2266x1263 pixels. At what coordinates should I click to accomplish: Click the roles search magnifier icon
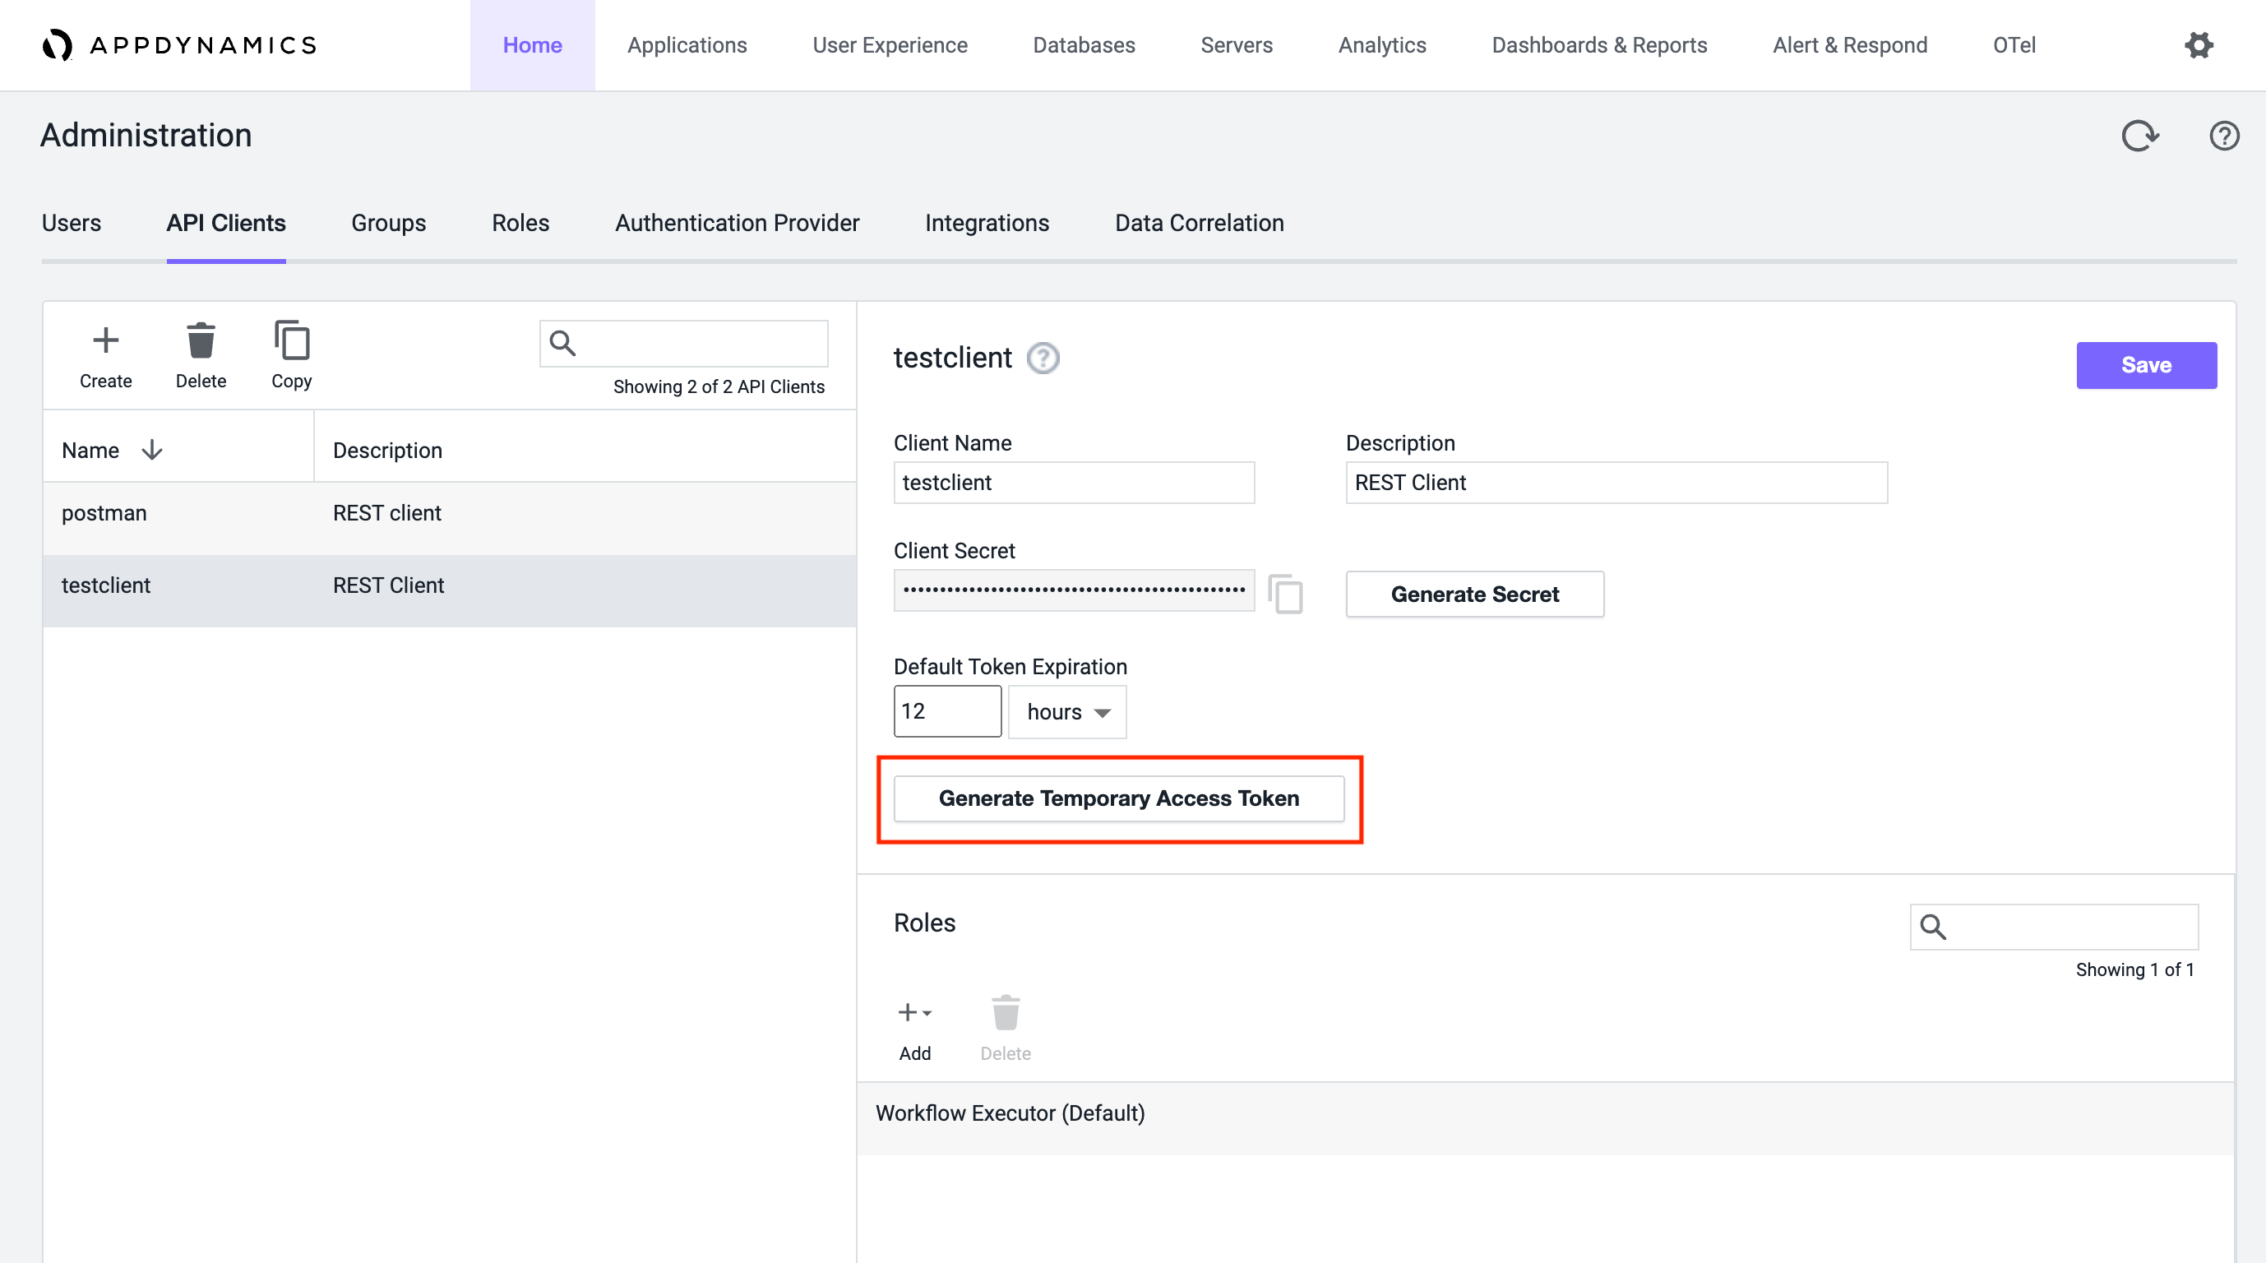pos(1933,926)
